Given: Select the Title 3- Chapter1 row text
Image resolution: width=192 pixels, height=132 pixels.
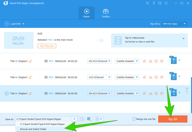Looking at the screenshot, I should (19, 61).
